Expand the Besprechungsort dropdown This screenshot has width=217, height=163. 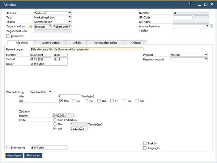point(189,59)
